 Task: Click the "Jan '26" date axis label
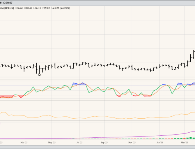(160, 142)
